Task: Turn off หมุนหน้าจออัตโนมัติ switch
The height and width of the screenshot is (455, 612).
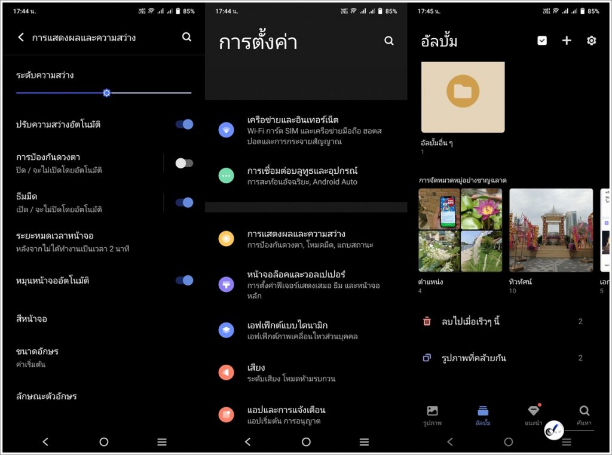Action: pos(184,280)
